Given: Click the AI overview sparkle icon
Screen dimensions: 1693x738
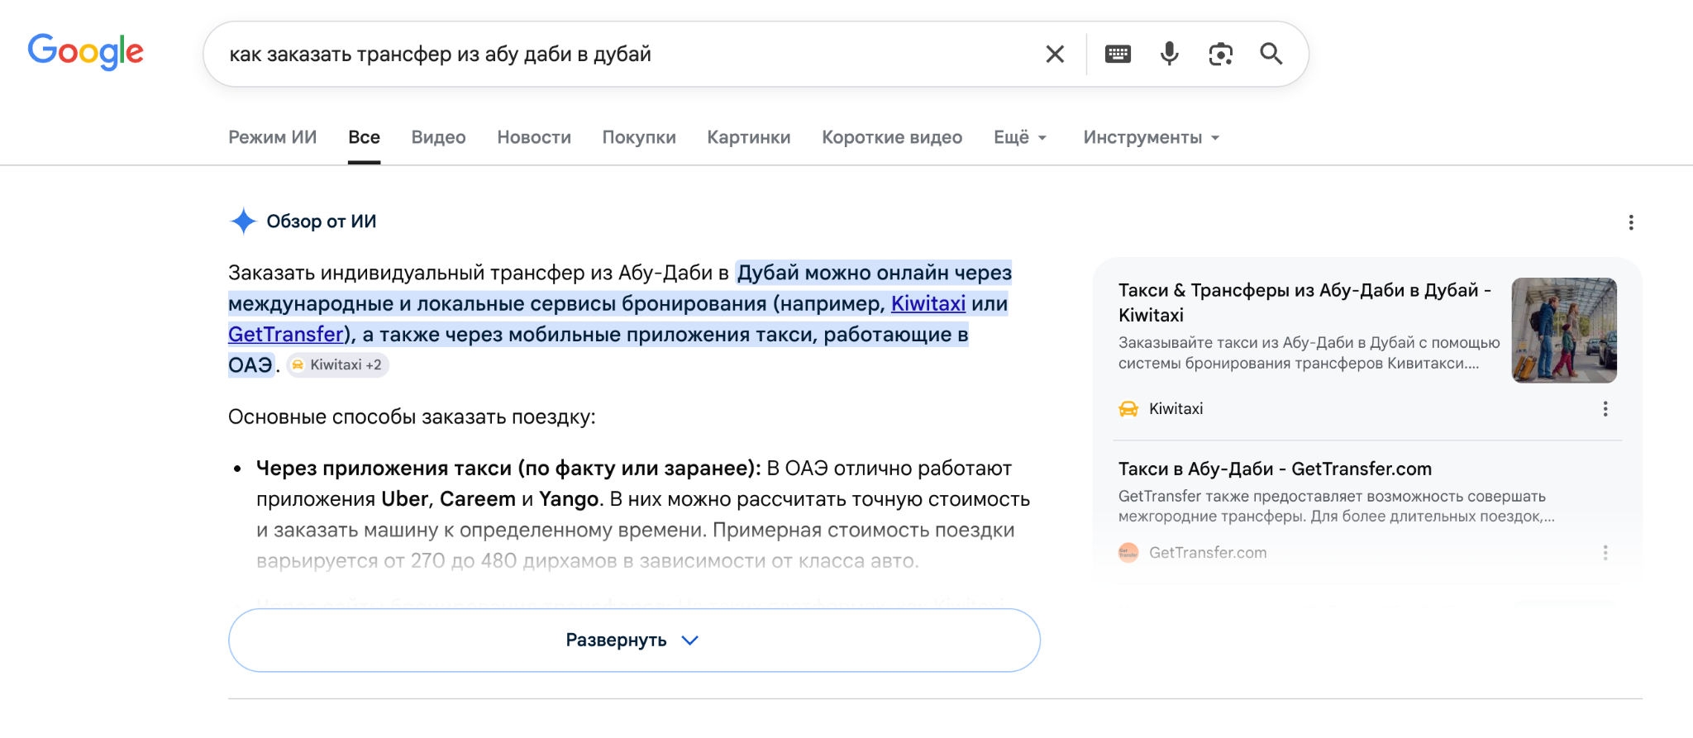Looking at the screenshot, I should point(243,221).
